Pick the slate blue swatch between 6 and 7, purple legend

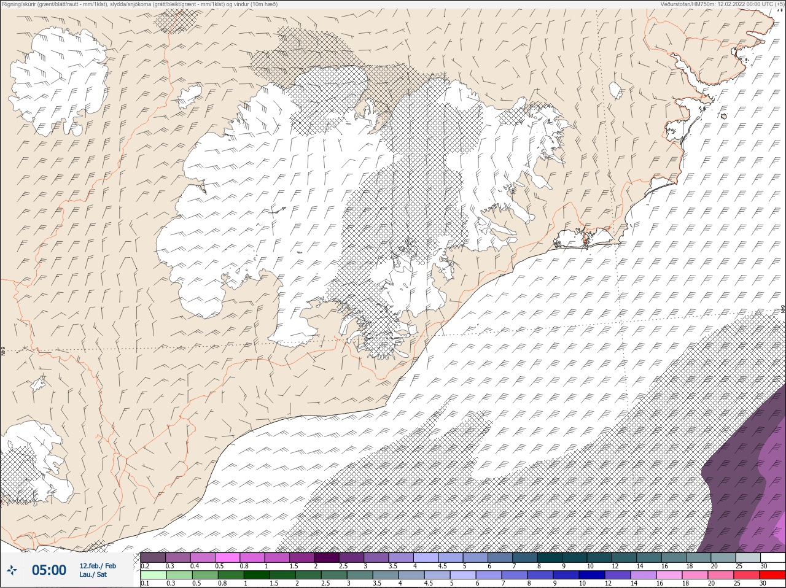click(500, 557)
